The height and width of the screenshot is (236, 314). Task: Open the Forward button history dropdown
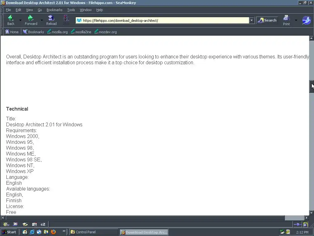pos(42,20)
